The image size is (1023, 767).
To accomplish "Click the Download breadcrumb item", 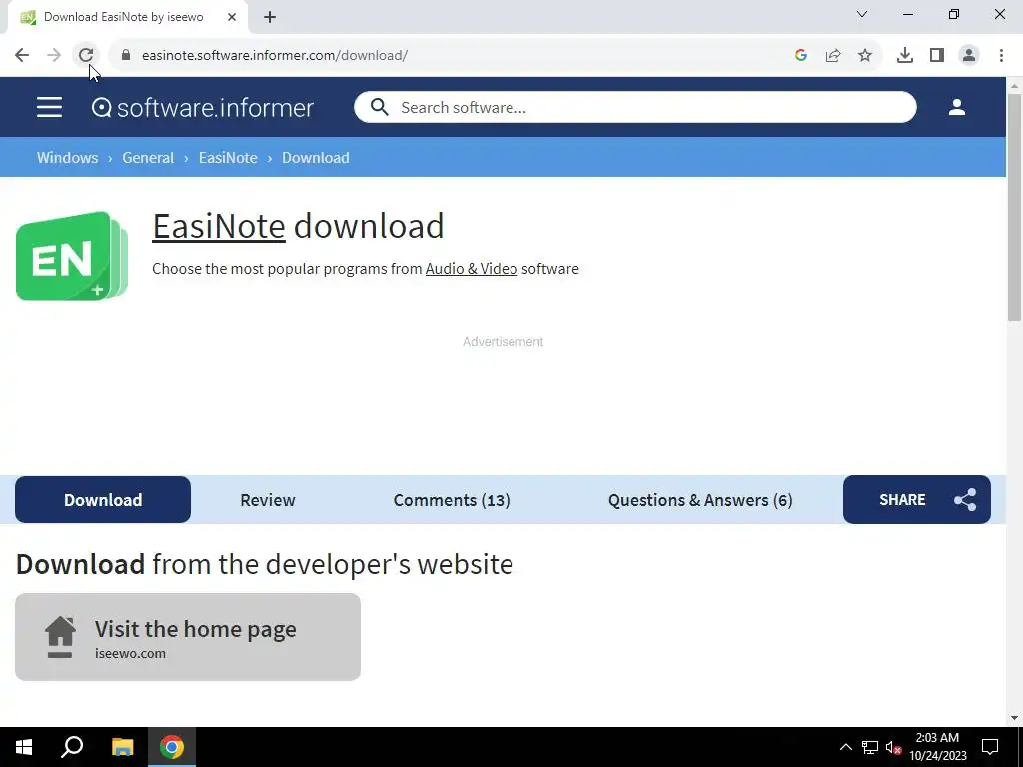I will coord(315,157).
